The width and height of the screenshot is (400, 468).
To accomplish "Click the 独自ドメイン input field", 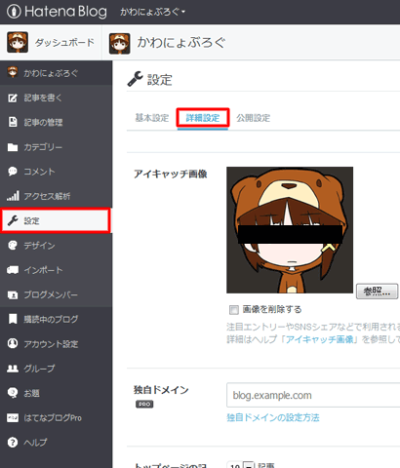I will pyautogui.click(x=313, y=395).
